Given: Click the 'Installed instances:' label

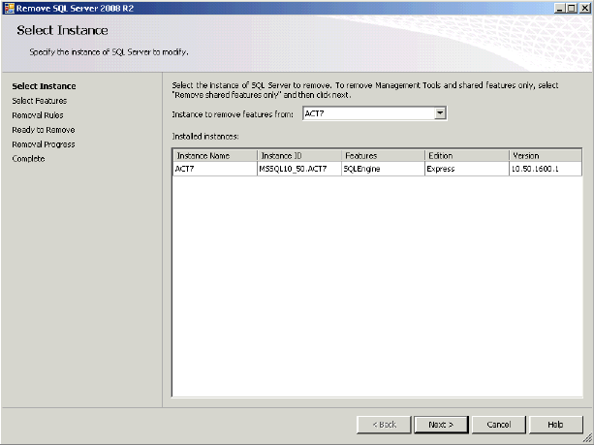Looking at the screenshot, I should [205, 137].
